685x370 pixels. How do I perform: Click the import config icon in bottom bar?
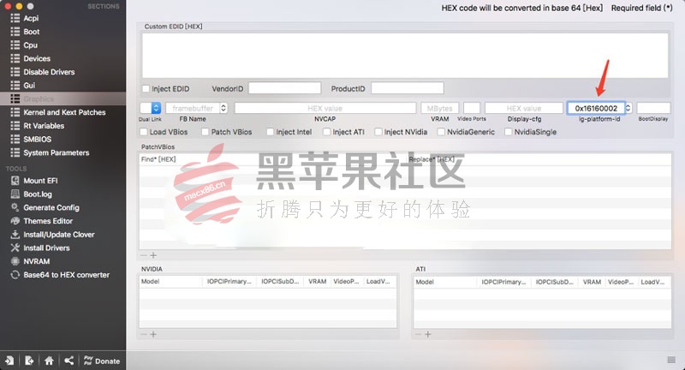(x=9, y=361)
